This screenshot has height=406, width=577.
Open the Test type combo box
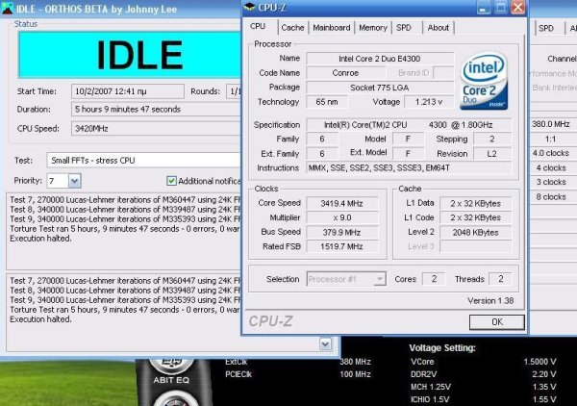(x=143, y=161)
